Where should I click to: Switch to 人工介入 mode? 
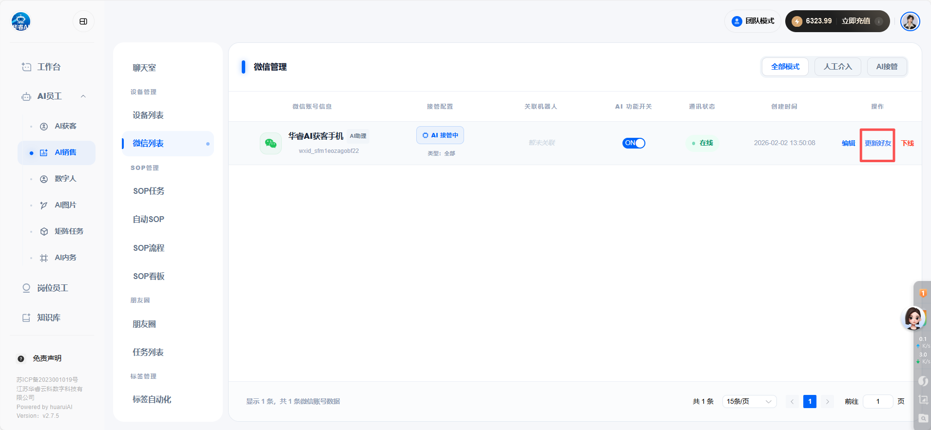click(x=837, y=67)
